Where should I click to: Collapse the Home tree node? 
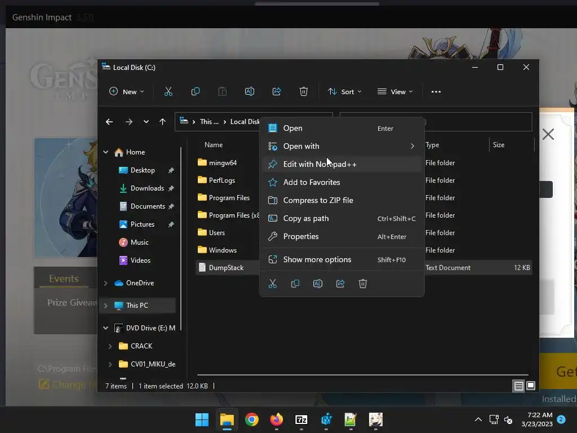coord(105,152)
